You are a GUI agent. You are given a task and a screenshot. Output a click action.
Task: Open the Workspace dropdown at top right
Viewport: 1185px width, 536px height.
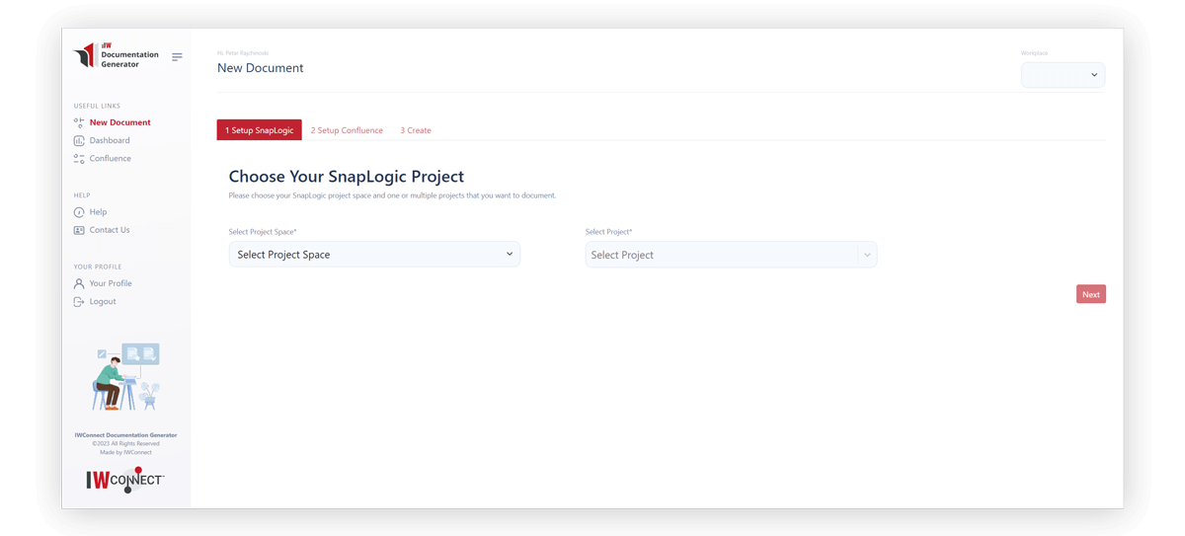pos(1063,75)
